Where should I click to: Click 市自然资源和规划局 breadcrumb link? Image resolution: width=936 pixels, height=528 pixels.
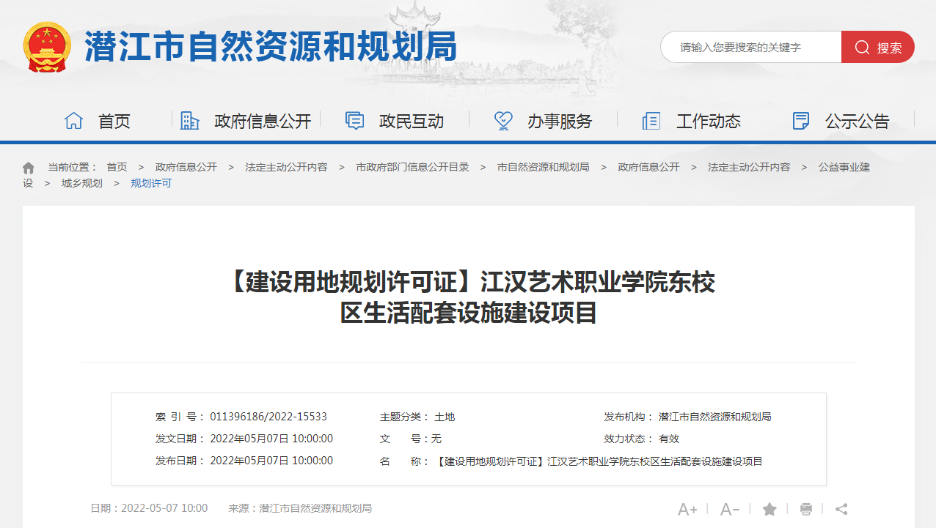[x=543, y=167]
